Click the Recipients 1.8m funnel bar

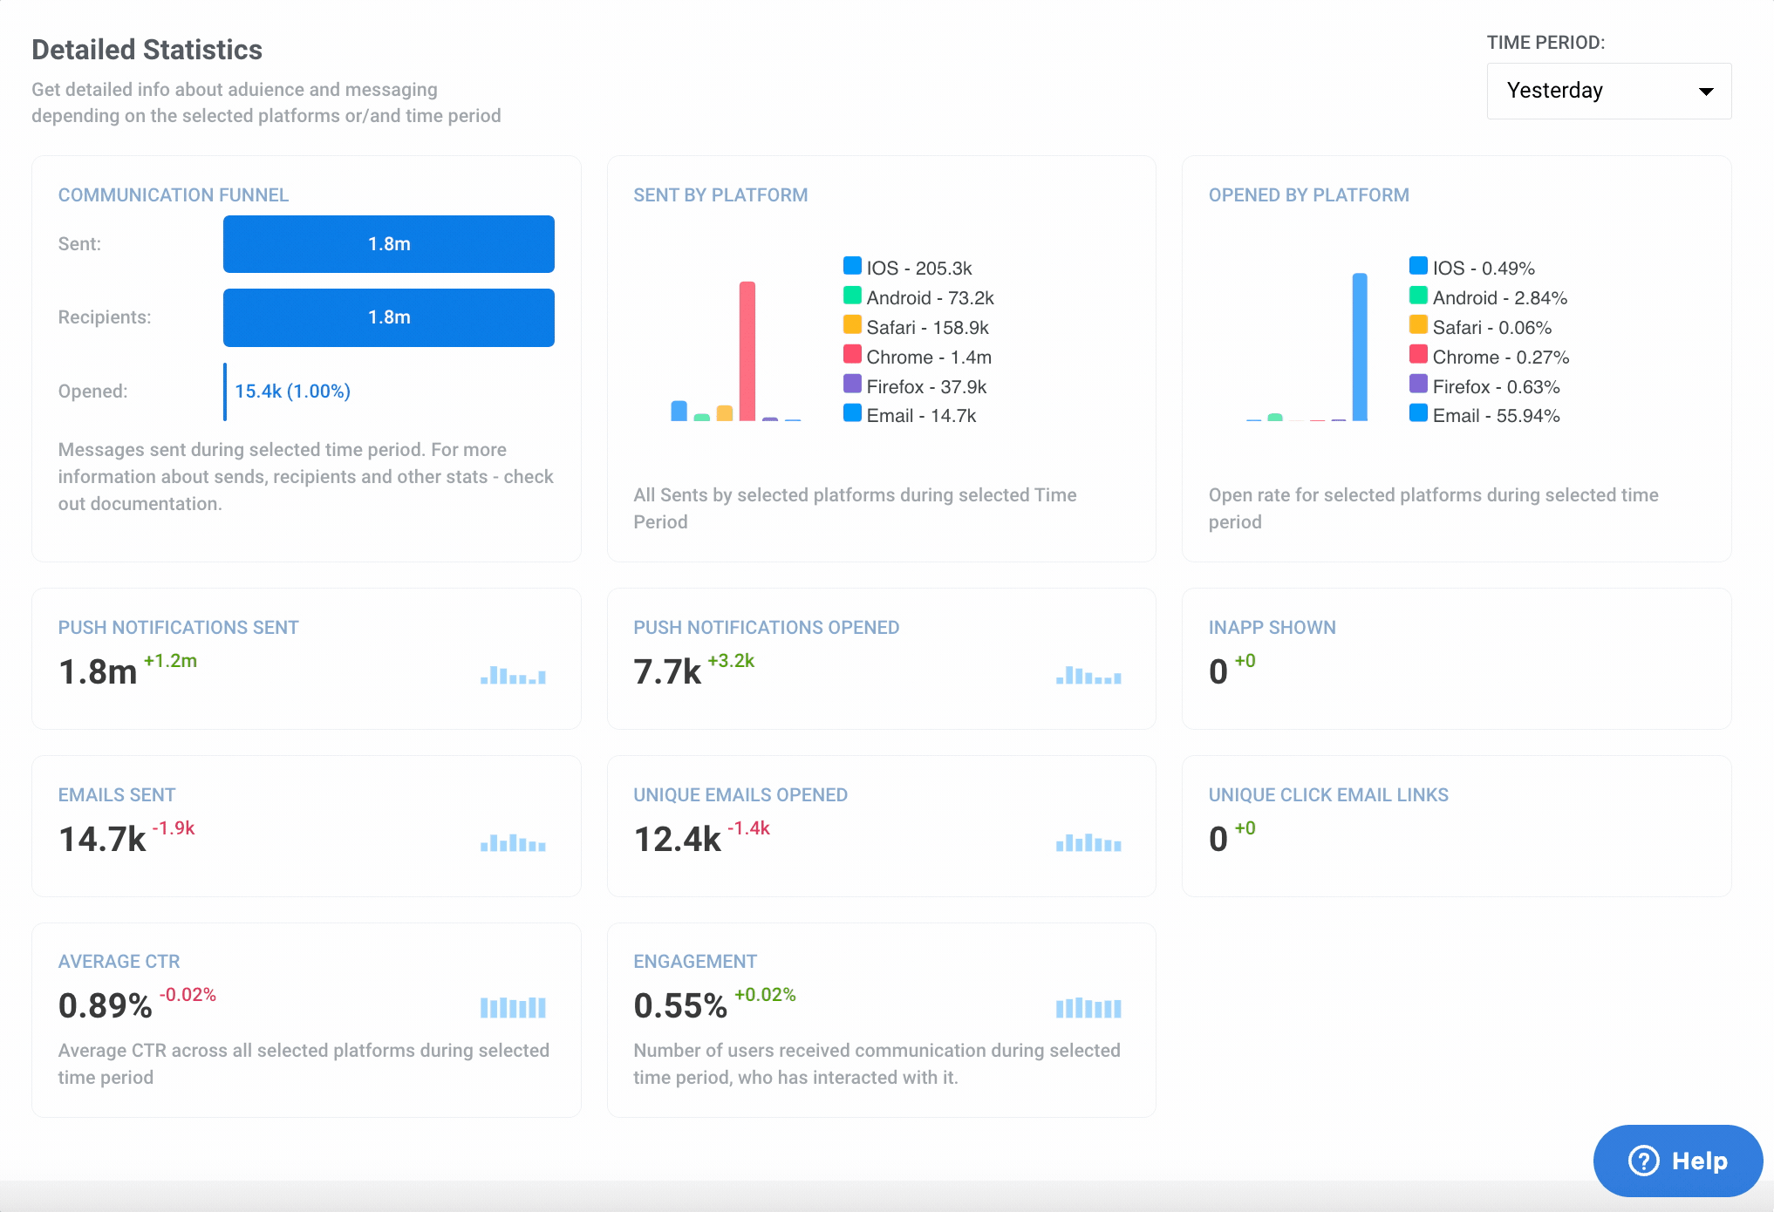click(388, 317)
